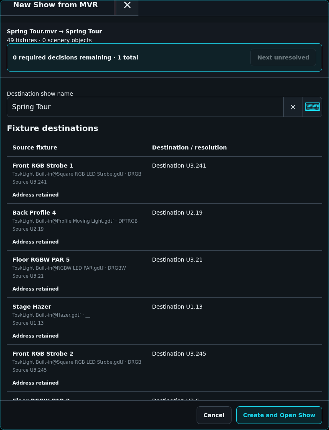Click the Profile Moving Light.gdtf description
Viewport: 329px width, 430px height.
75,221
